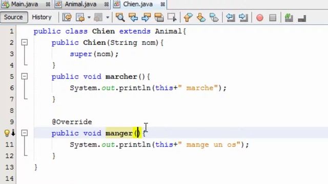This screenshot has height=184, width=328.
Task: Click line number 13 in gutter
Action: tap(9, 167)
